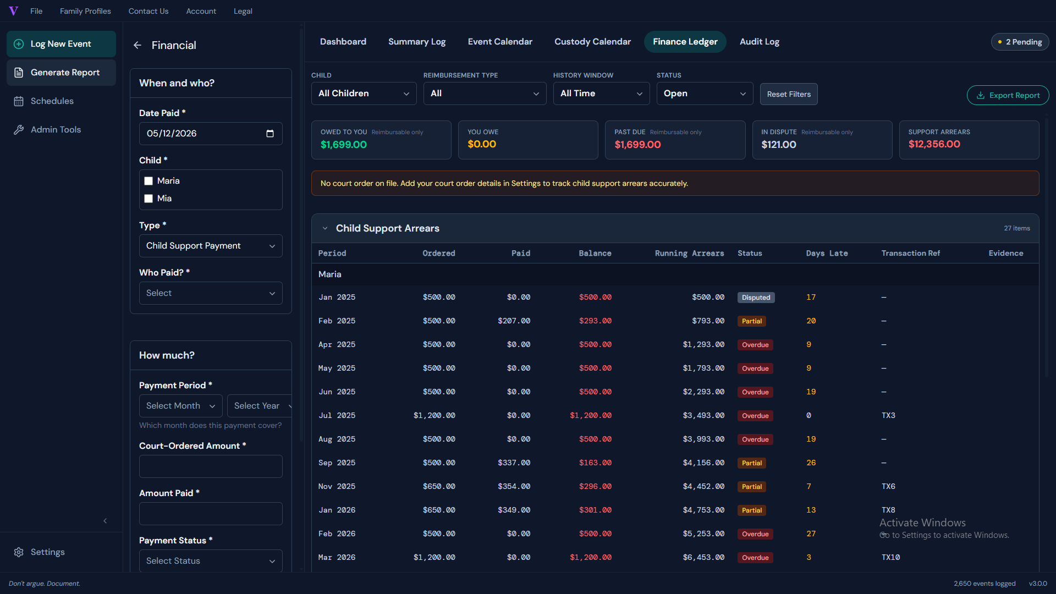Click the no court order warning banner
Viewport: 1056px width, 594px height.
(675, 183)
